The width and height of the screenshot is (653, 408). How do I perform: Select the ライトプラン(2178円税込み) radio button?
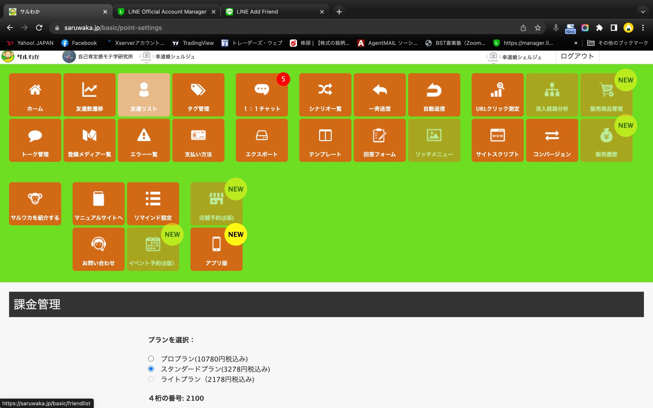151,379
